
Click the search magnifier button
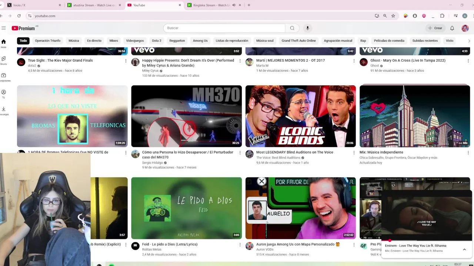(292, 28)
